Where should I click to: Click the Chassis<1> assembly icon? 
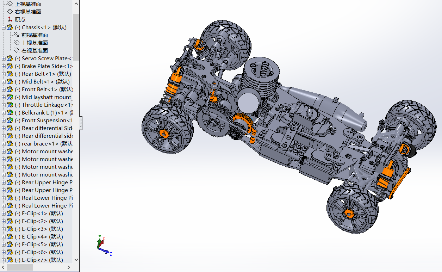pyautogui.click(x=10, y=27)
